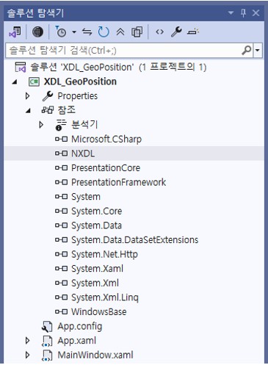This screenshot has height=365, width=268.
Task: Expand the MainWindow.xaml node
Action: click(28, 355)
